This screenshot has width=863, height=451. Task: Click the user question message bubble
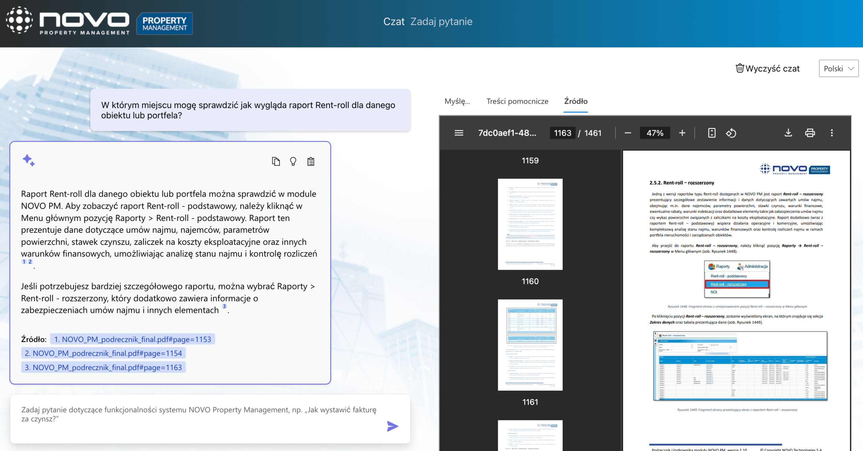(x=250, y=110)
